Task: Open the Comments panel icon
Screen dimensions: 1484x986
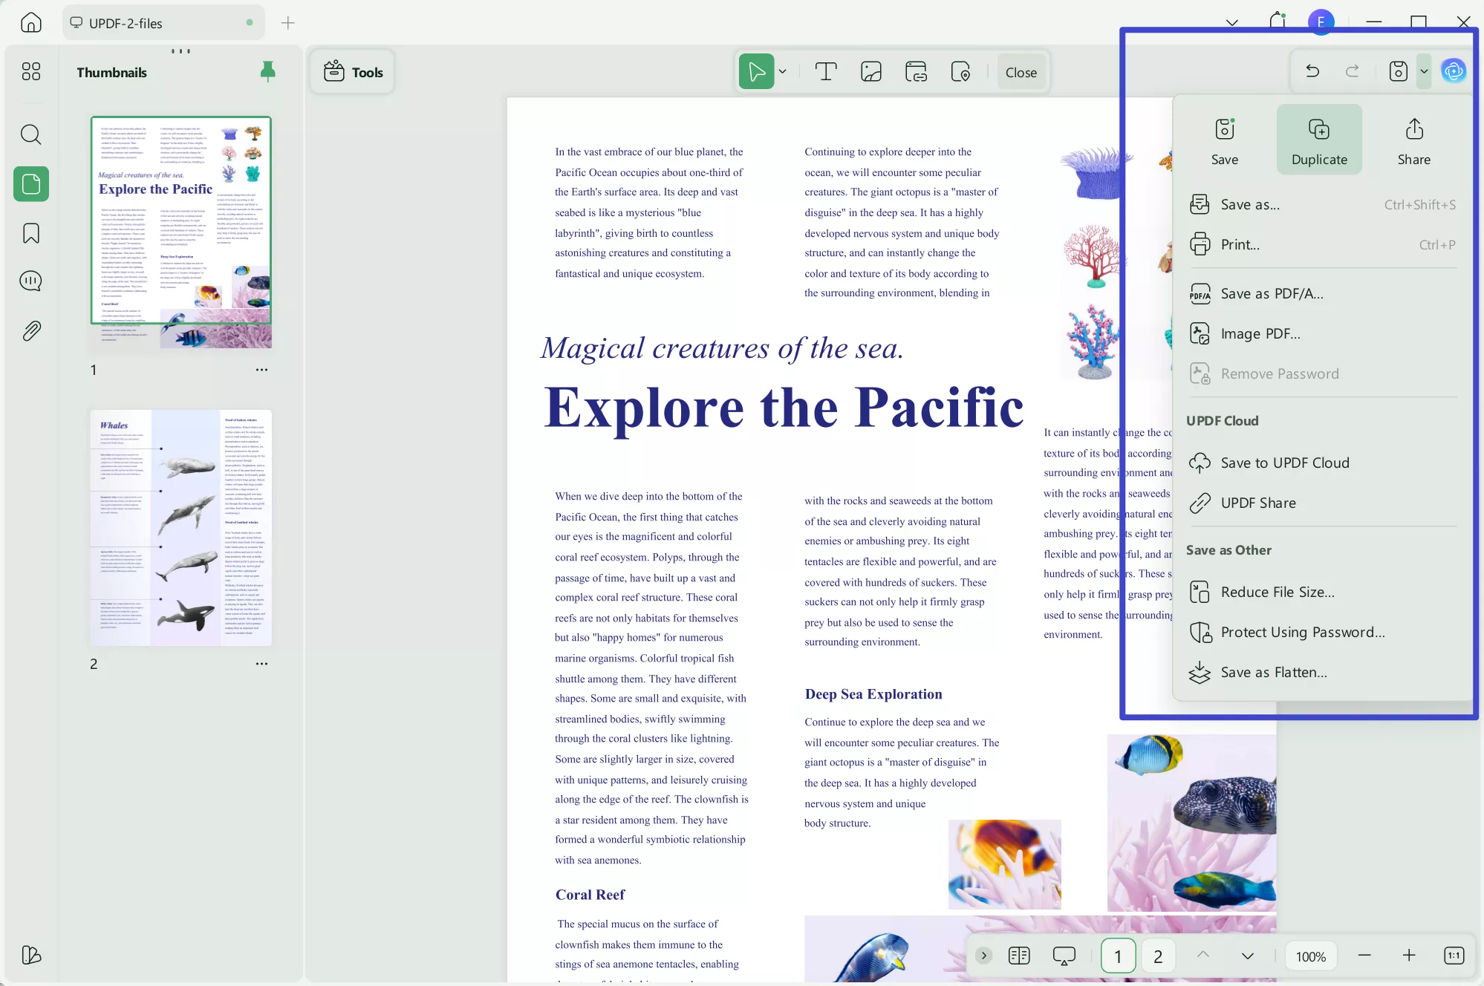Action: [x=30, y=281]
